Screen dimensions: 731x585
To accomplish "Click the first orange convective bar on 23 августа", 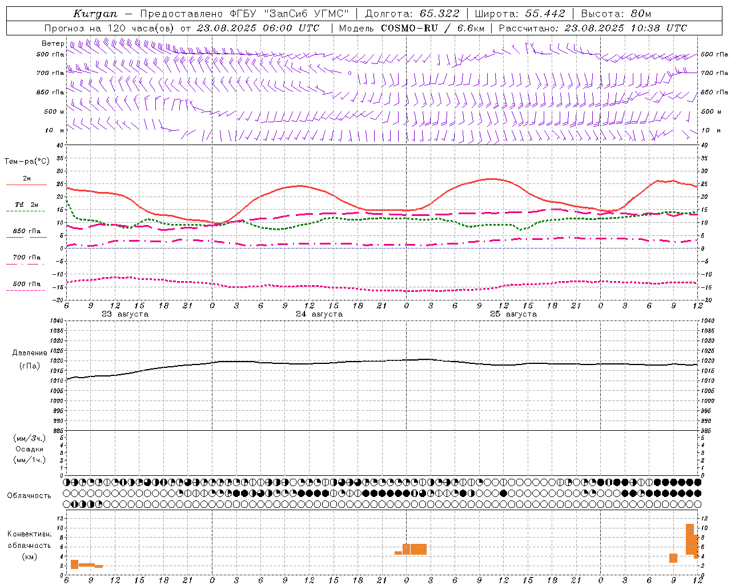I will (x=75, y=564).
